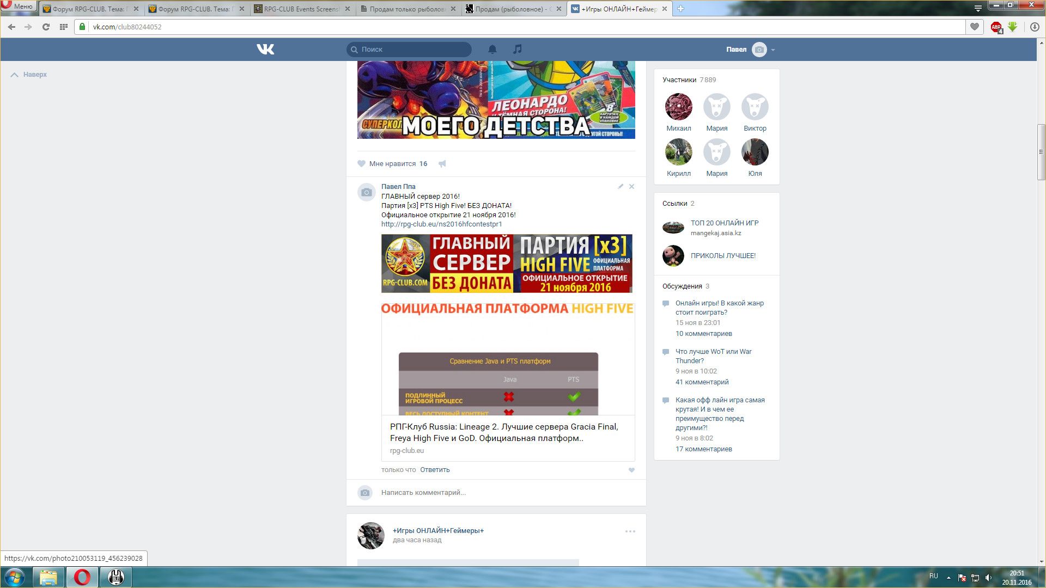Edit the comment with the pencil icon
This screenshot has height=588, width=1046.
621,187
